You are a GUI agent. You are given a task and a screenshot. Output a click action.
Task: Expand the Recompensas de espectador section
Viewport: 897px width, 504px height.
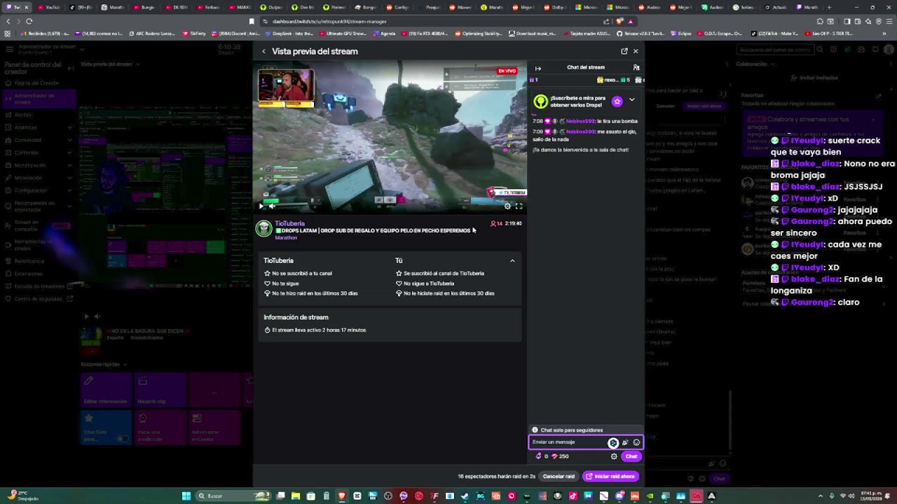39,206
